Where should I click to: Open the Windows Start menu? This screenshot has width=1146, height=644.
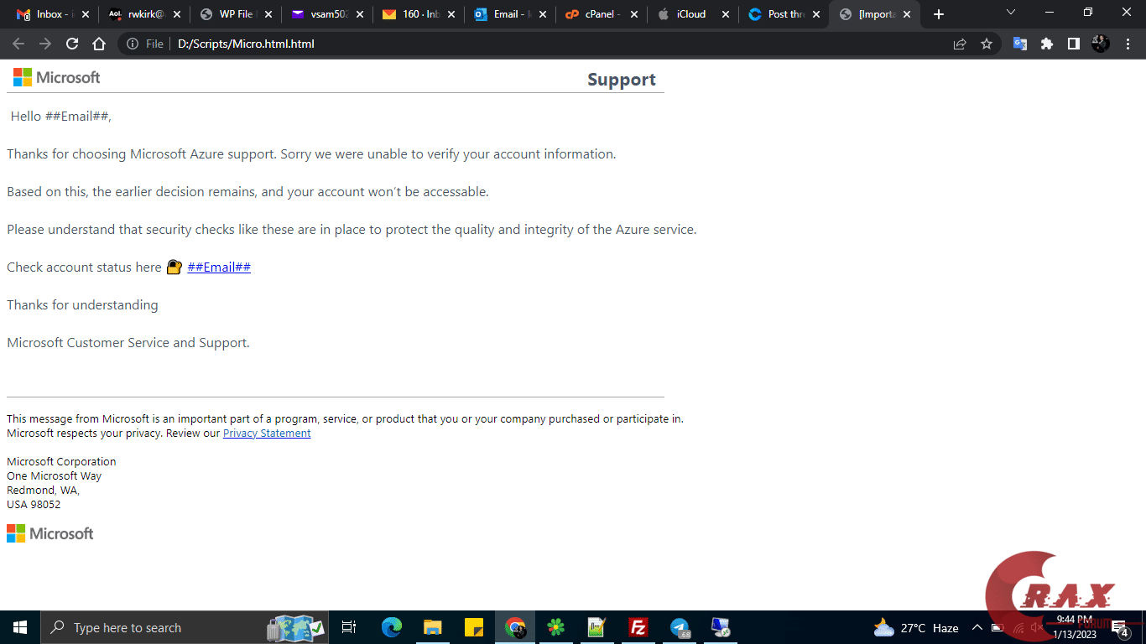coord(20,627)
